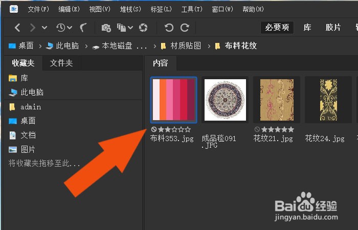
Task: Select the 花纹21.jpg thumbnail
Action: (277, 100)
